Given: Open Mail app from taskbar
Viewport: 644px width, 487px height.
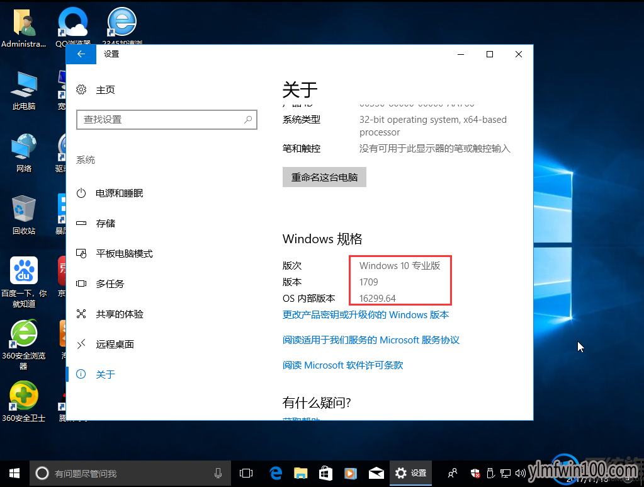Looking at the screenshot, I should click(376, 473).
